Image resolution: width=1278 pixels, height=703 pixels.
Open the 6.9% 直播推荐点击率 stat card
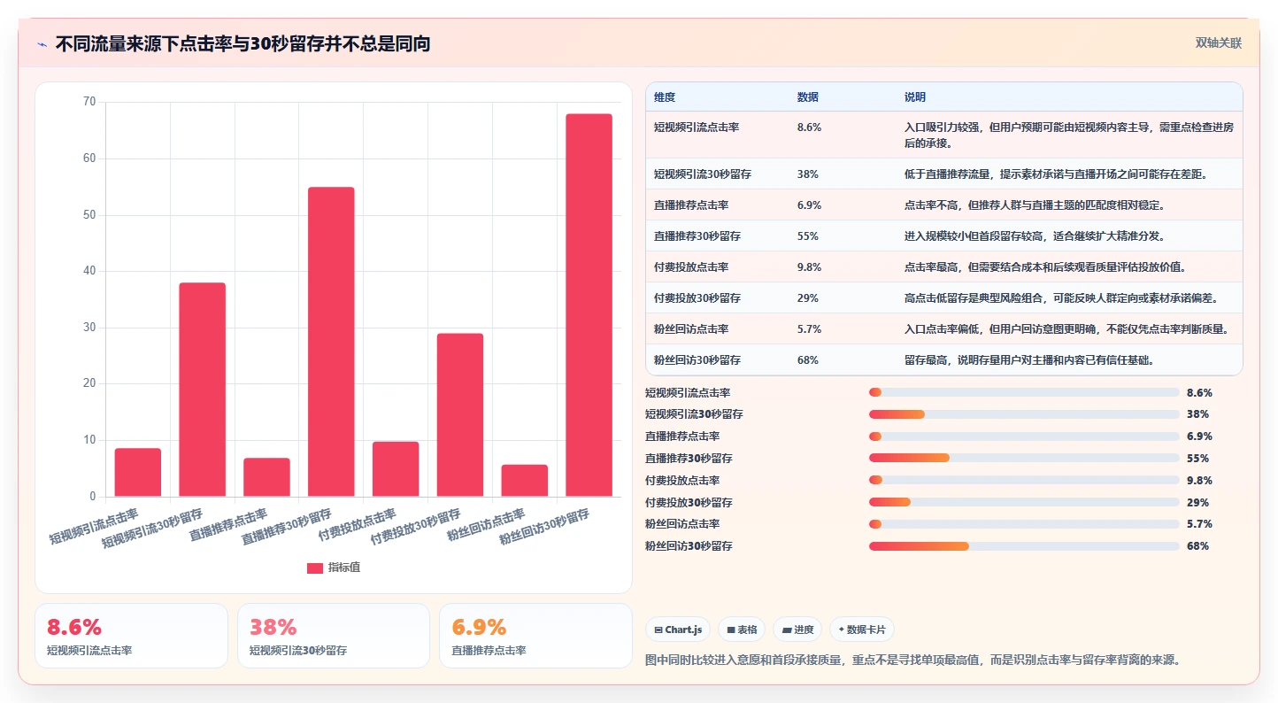[x=535, y=636]
